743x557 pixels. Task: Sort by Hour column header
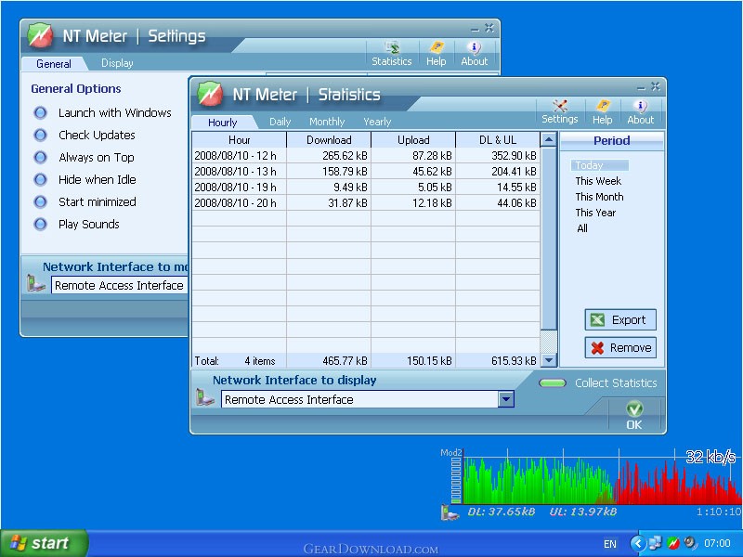240,140
